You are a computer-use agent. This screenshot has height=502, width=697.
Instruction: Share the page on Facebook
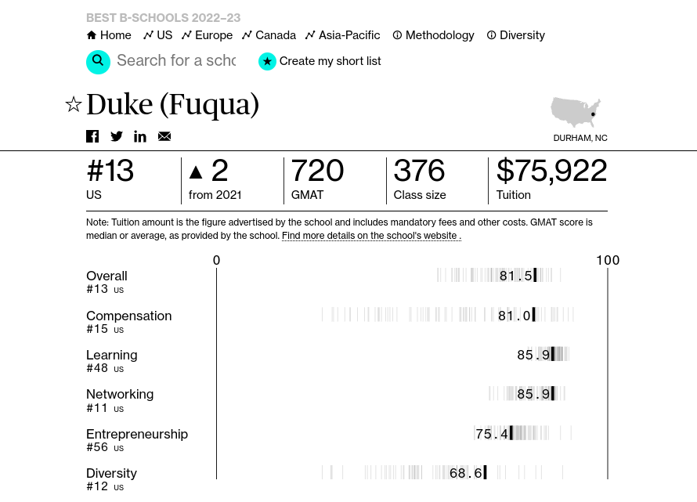[92, 136]
